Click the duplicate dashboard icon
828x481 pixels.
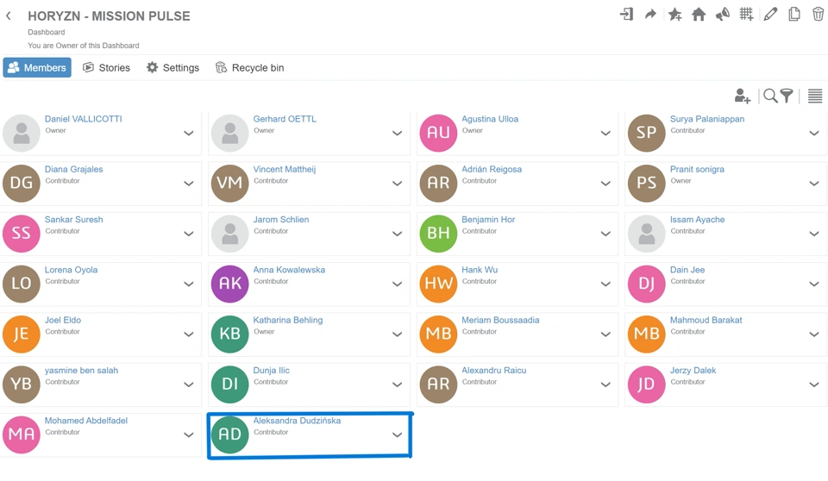[x=794, y=15]
